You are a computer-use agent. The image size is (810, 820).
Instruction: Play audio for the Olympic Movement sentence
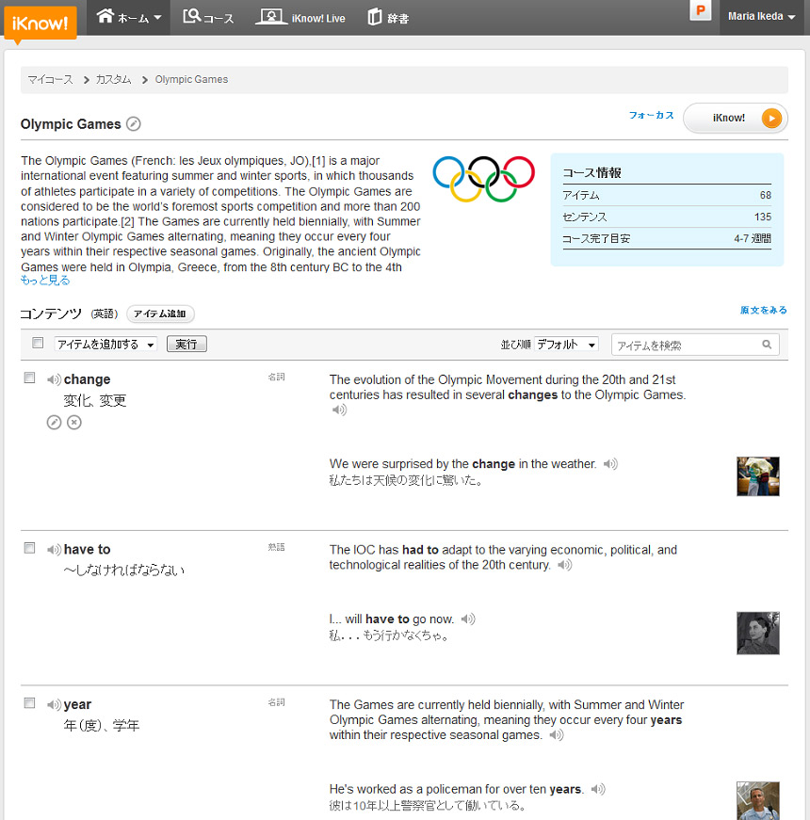pyautogui.click(x=340, y=410)
